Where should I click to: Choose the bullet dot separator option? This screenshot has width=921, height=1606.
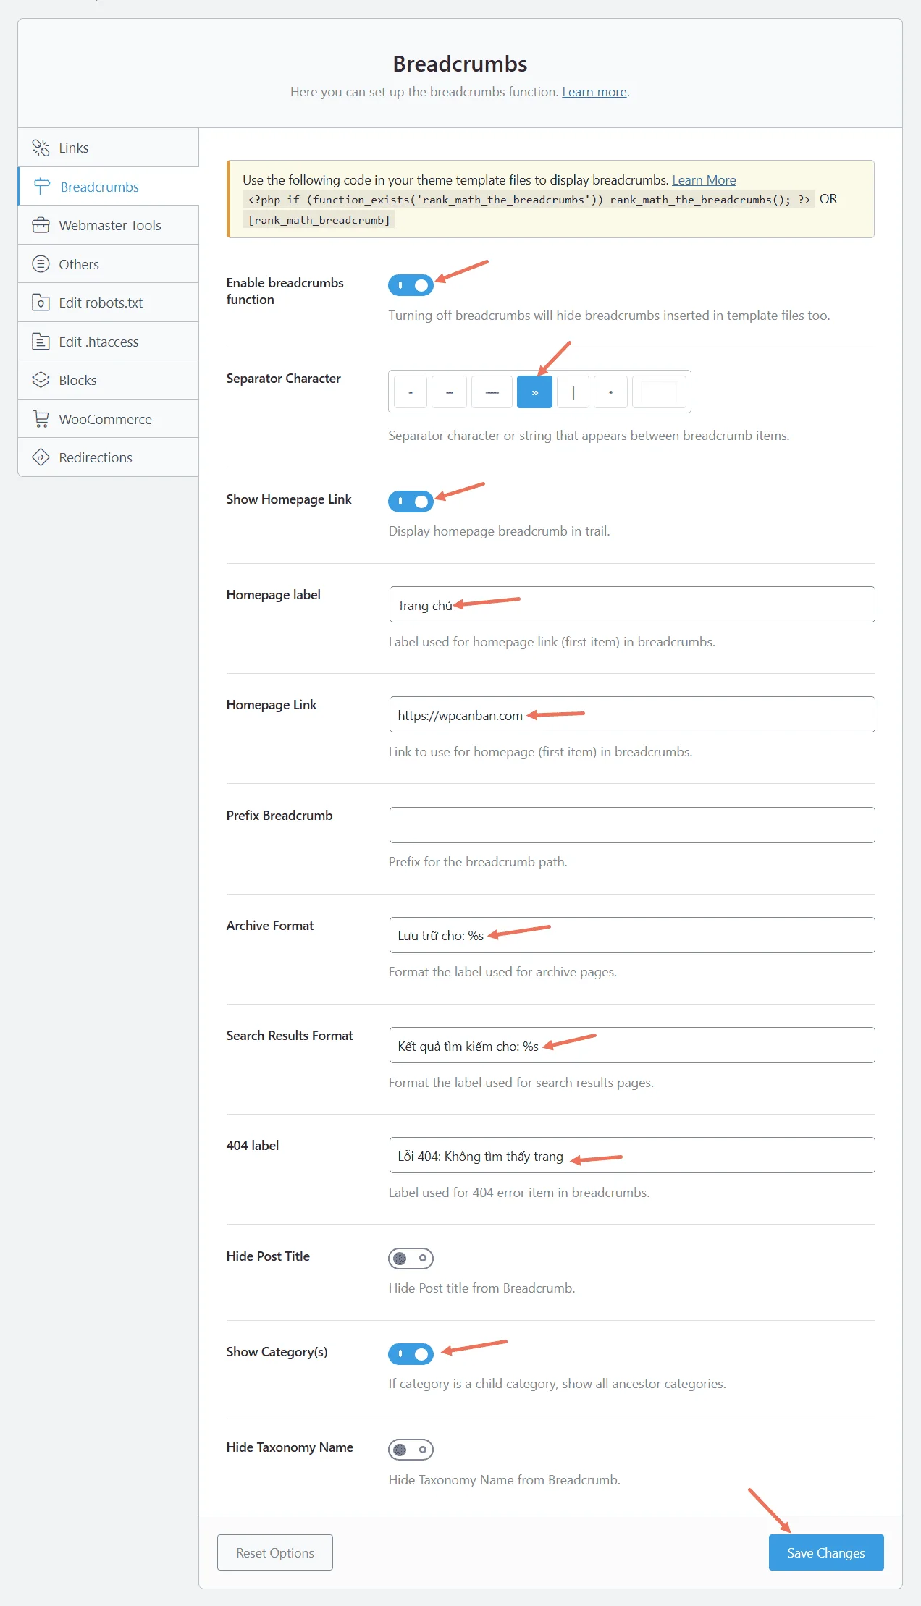[x=610, y=392]
